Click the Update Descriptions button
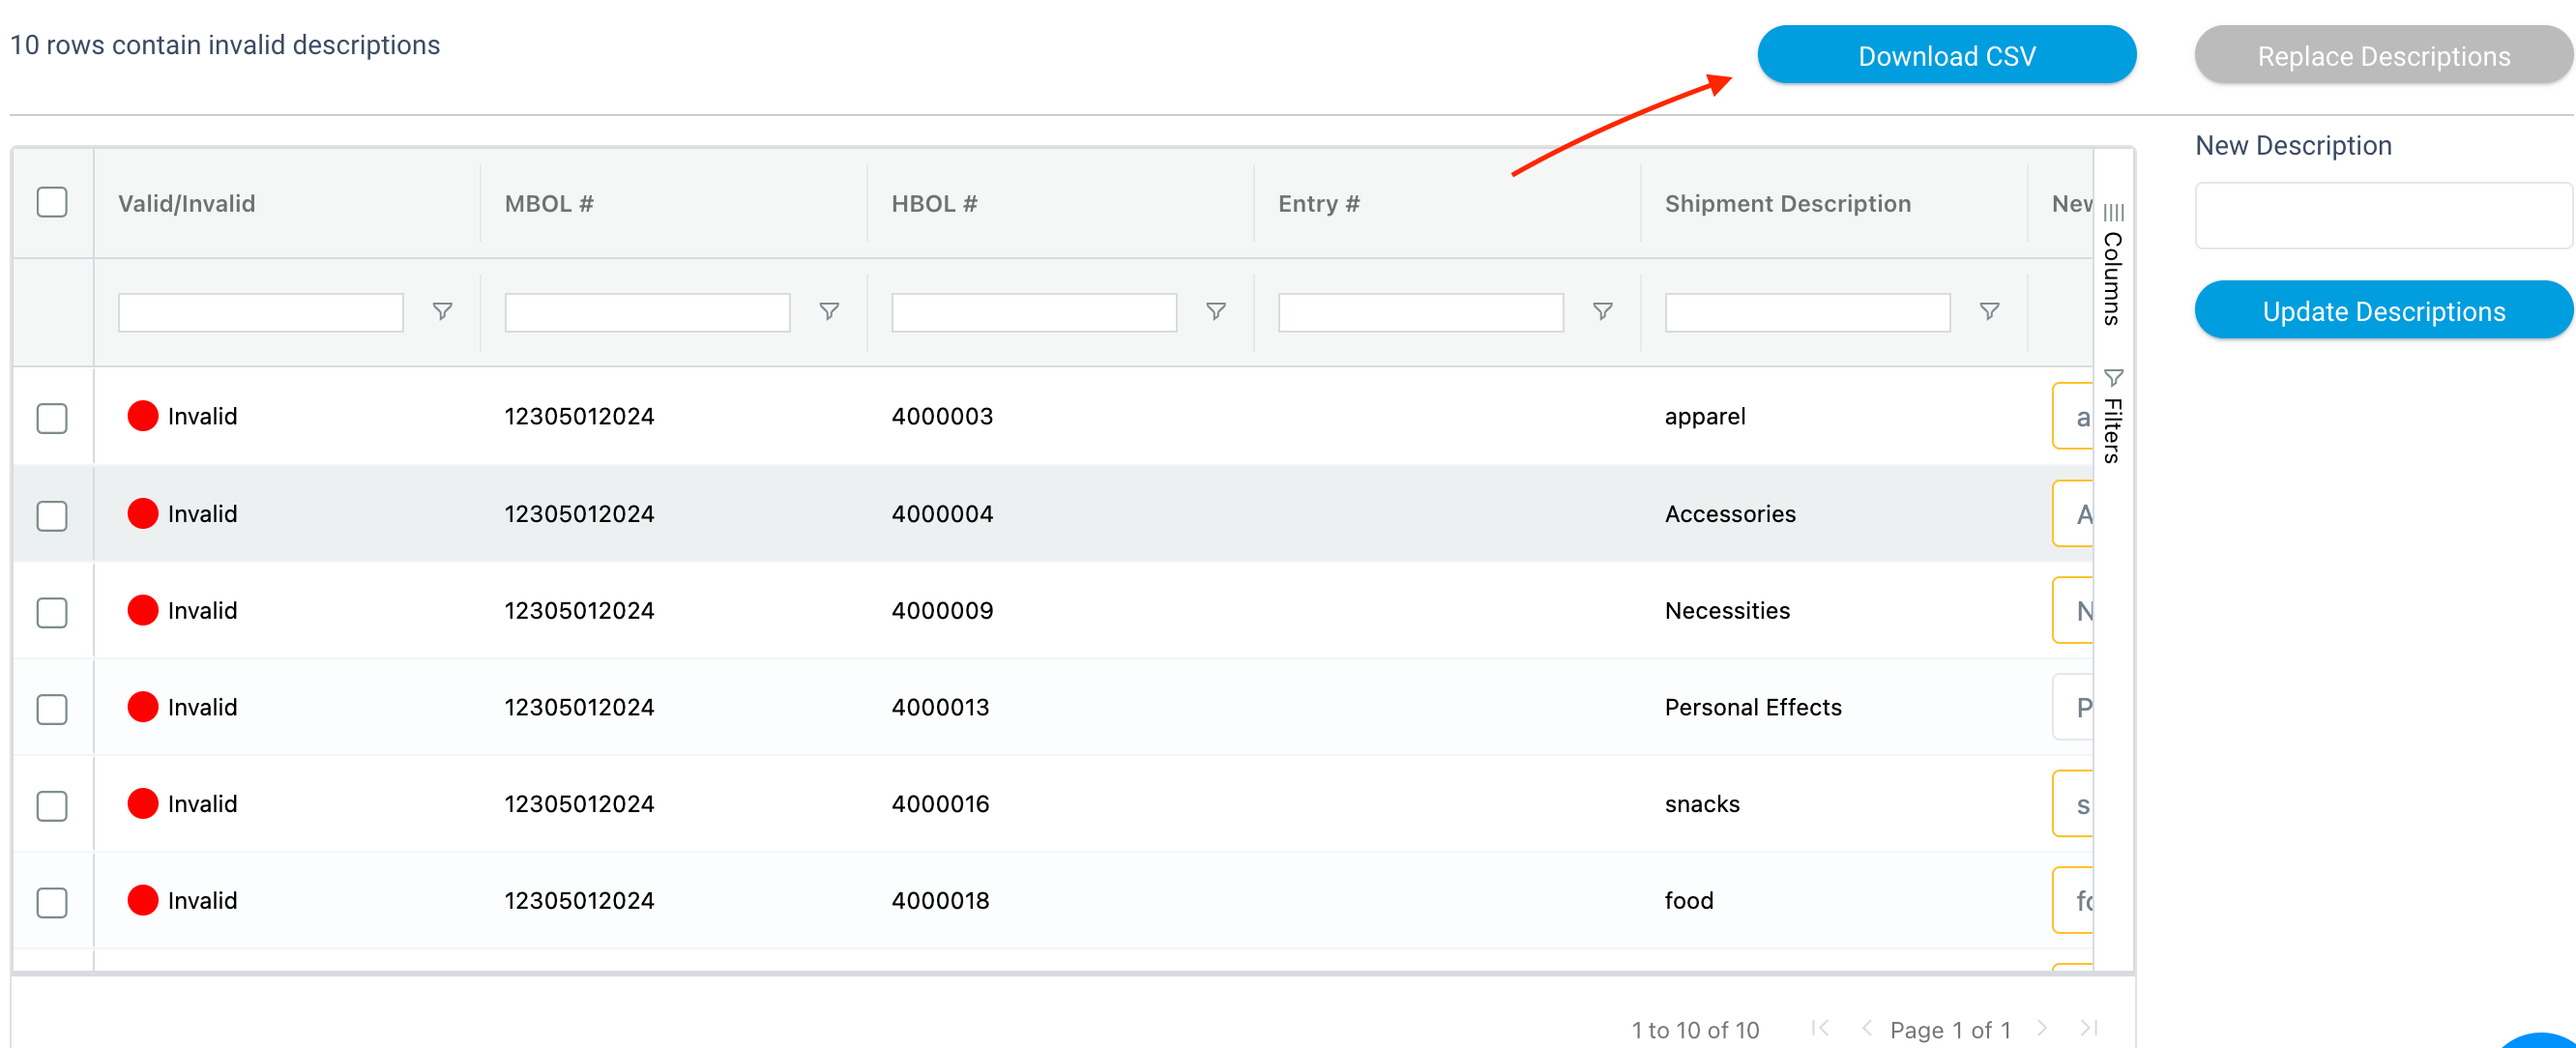 (2384, 310)
